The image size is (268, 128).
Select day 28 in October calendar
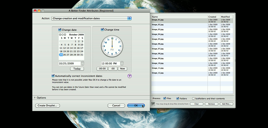pos(71,55)
